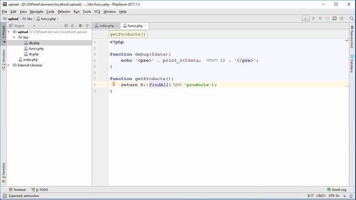Open the Code menu
Screen dimensions: 356x200
pos(51,12)
